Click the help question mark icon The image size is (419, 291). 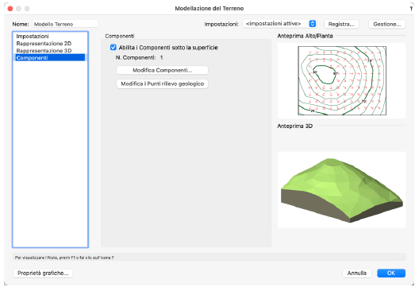point(411,9)
